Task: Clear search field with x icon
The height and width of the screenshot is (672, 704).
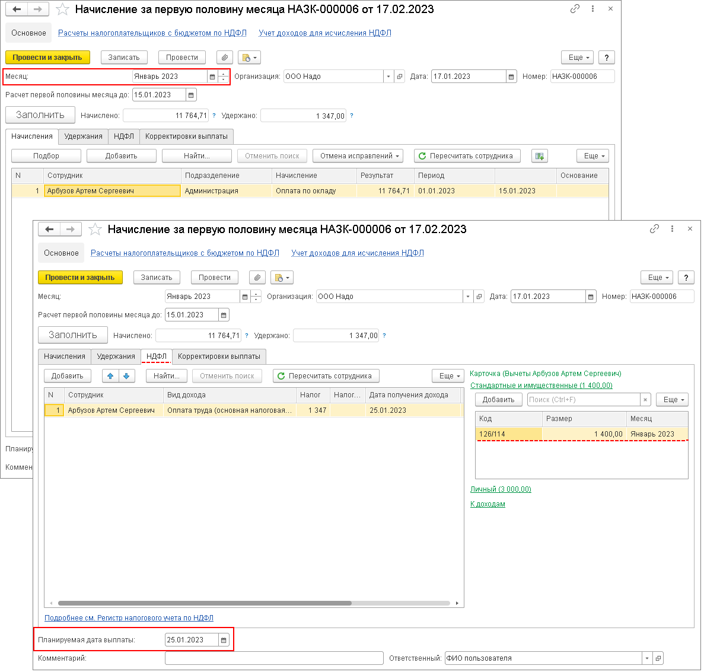Action: [645, 400]
